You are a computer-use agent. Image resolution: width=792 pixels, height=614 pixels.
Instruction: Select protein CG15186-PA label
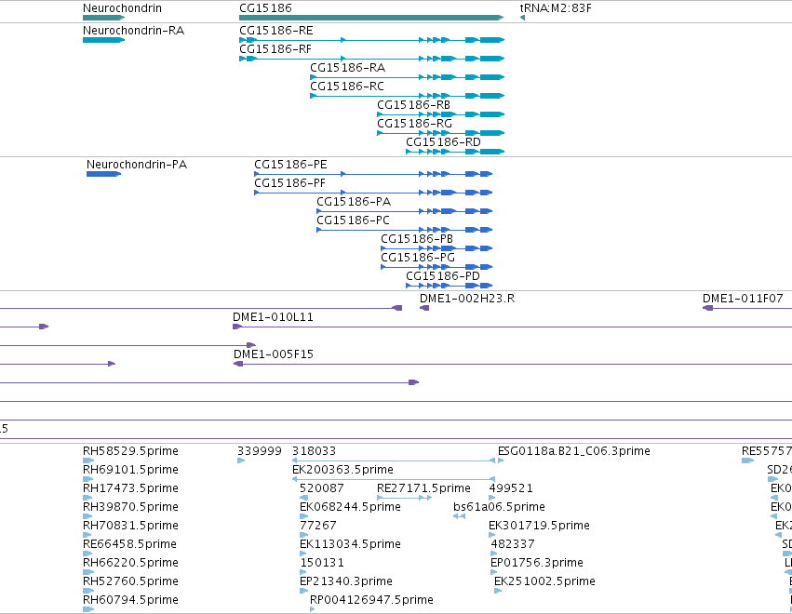pos(354,202)
